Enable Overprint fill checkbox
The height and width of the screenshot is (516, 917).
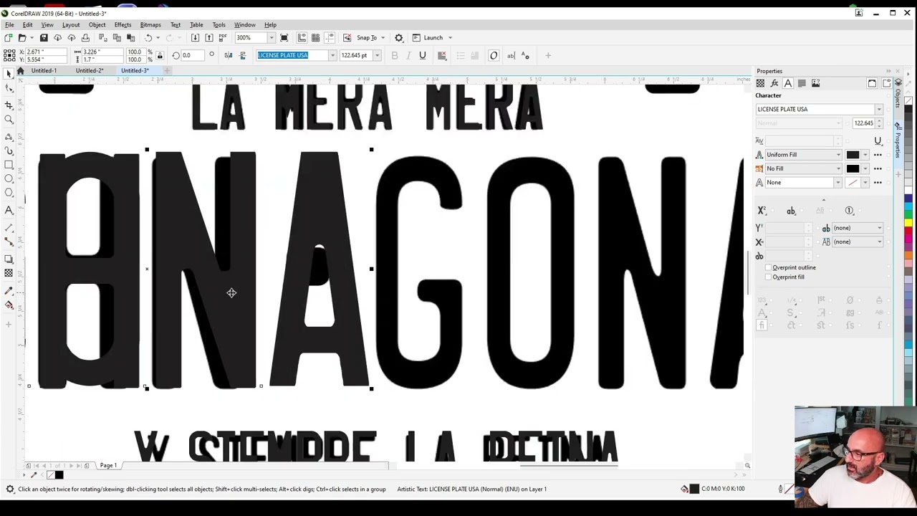point(769,277)
